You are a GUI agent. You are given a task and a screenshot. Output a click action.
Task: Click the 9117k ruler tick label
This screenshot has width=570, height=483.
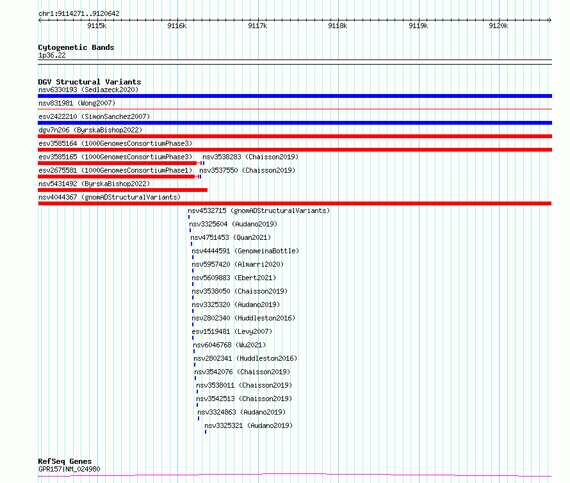(257, 26)
